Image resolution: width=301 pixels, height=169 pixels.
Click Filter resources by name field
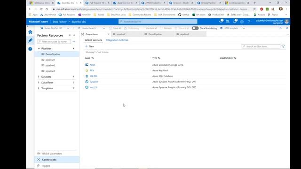coord(54,42)
